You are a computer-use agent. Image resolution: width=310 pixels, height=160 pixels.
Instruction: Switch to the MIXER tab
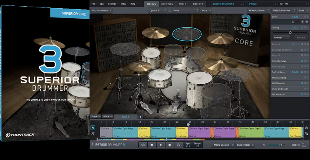pos(183,4)
